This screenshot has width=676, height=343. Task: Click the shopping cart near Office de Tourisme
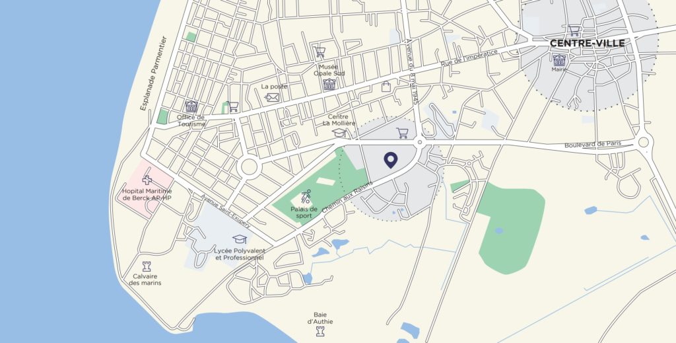[232, 106]
